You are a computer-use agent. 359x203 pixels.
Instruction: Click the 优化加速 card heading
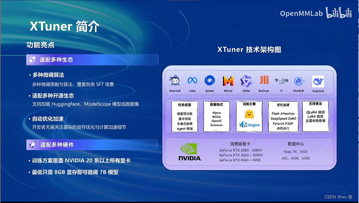pos(283,105)
